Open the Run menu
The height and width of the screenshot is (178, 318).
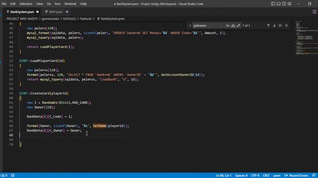pos(58,4)
